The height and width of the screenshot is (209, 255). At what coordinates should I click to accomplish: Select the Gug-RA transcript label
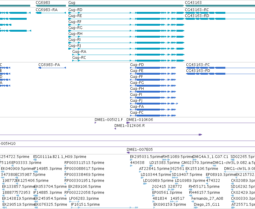(79, 52)
